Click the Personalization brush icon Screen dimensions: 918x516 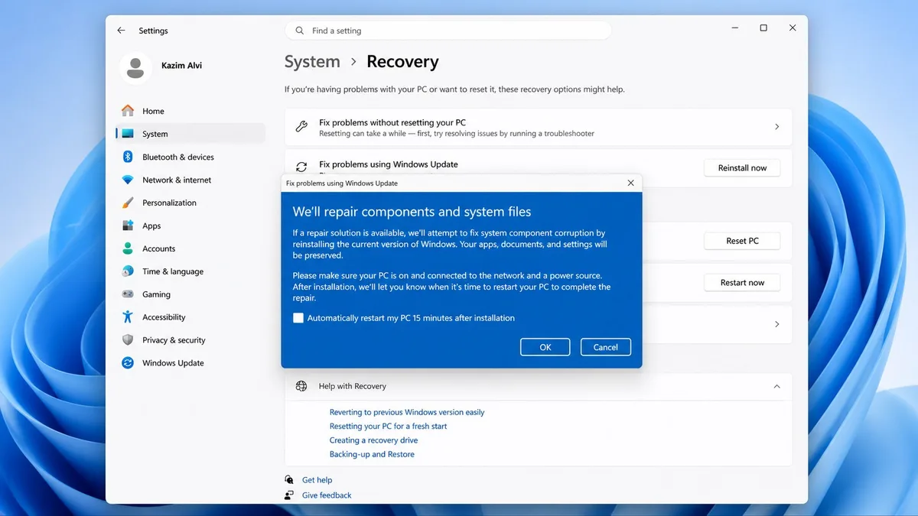128,203
